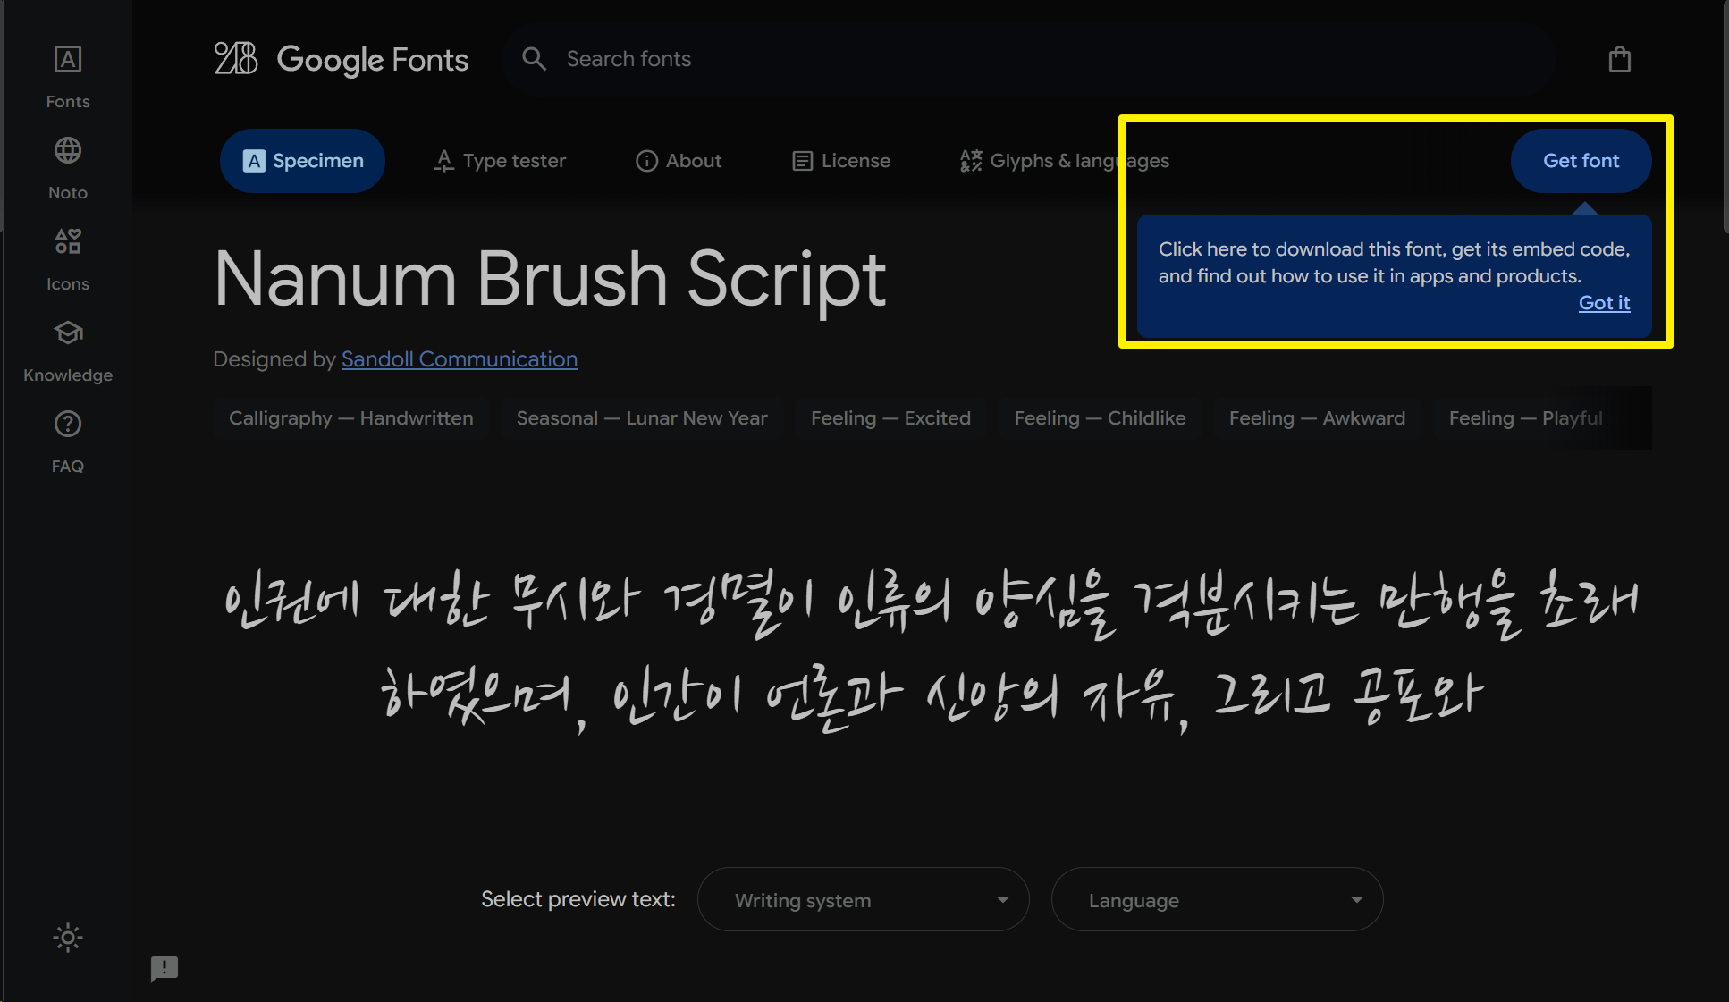1729x1002 pixels.
Task: Open the Writing system dropdown
Action: 863,899
